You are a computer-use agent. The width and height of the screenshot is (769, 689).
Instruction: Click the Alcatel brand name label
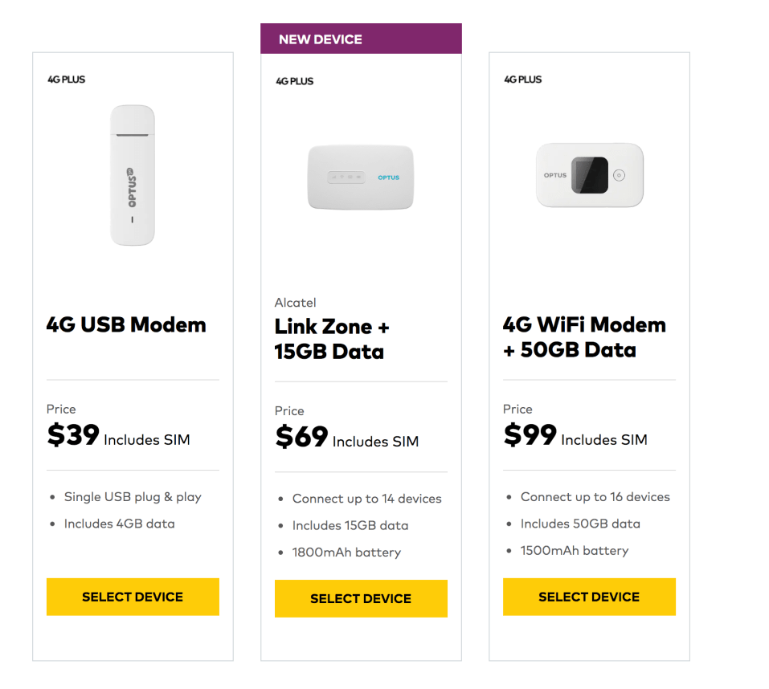pyautogui.click(x=295, y=302)
